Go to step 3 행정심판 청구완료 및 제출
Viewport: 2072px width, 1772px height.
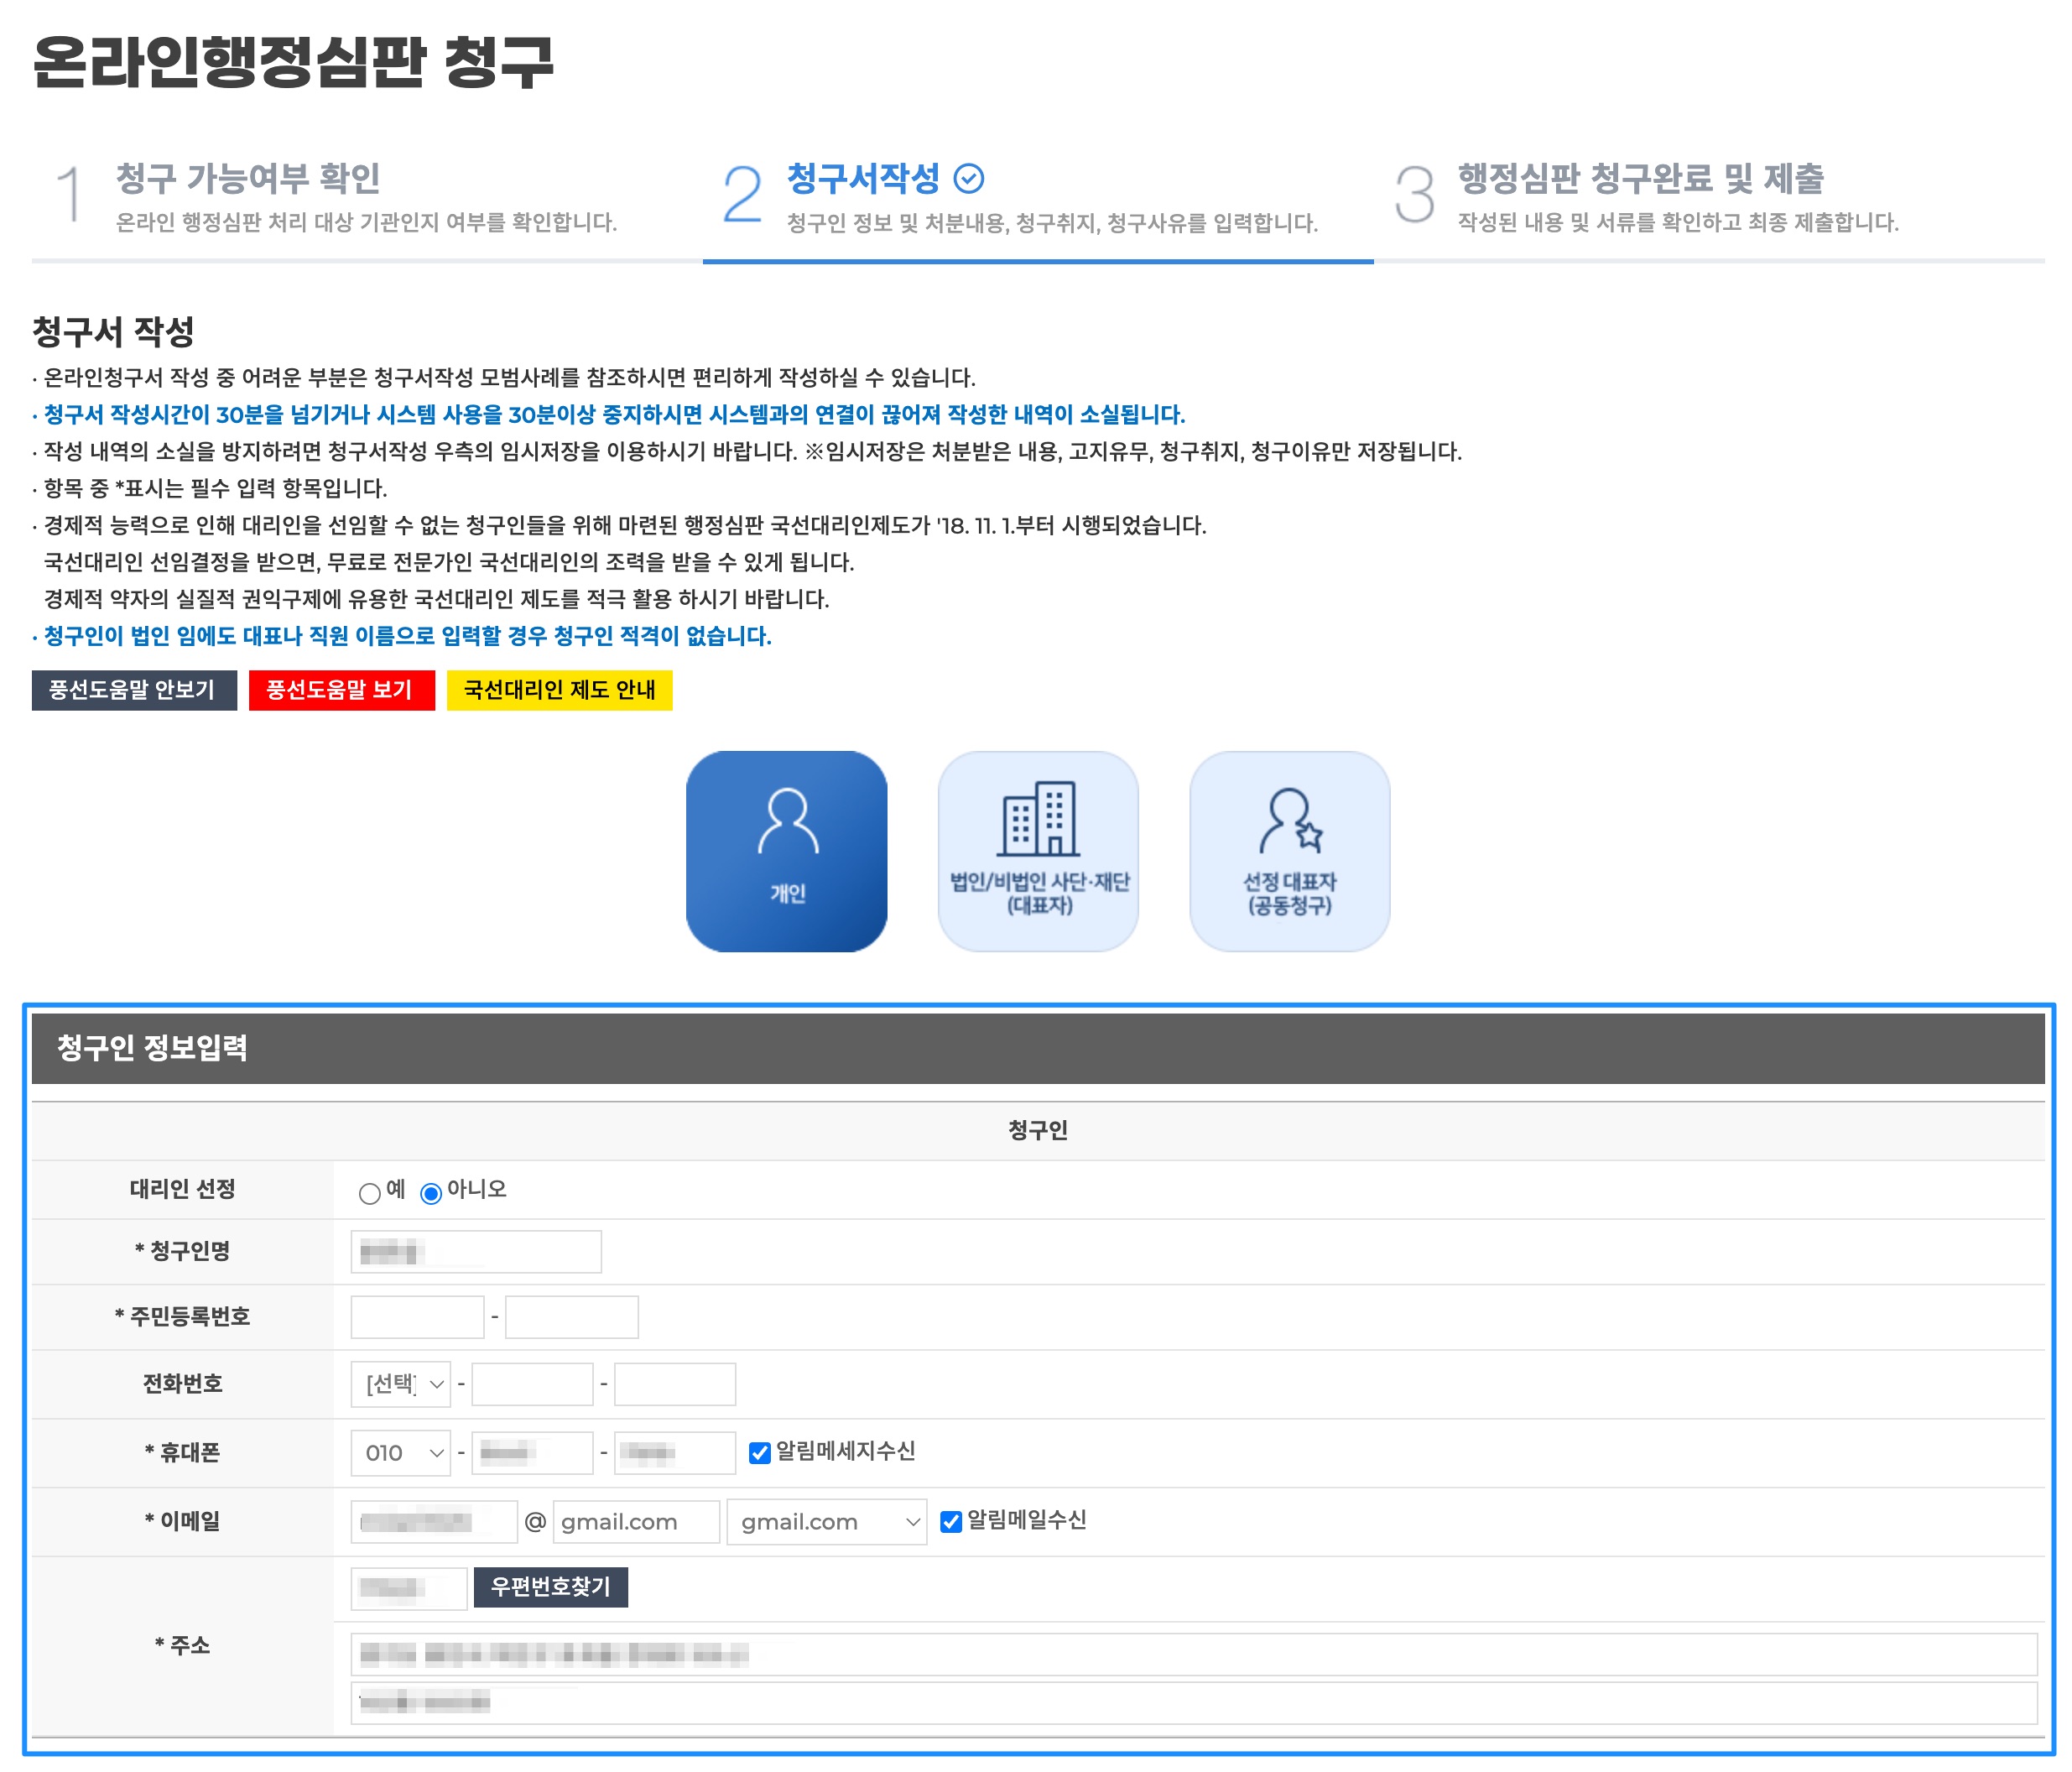(x=1640, y=180)
